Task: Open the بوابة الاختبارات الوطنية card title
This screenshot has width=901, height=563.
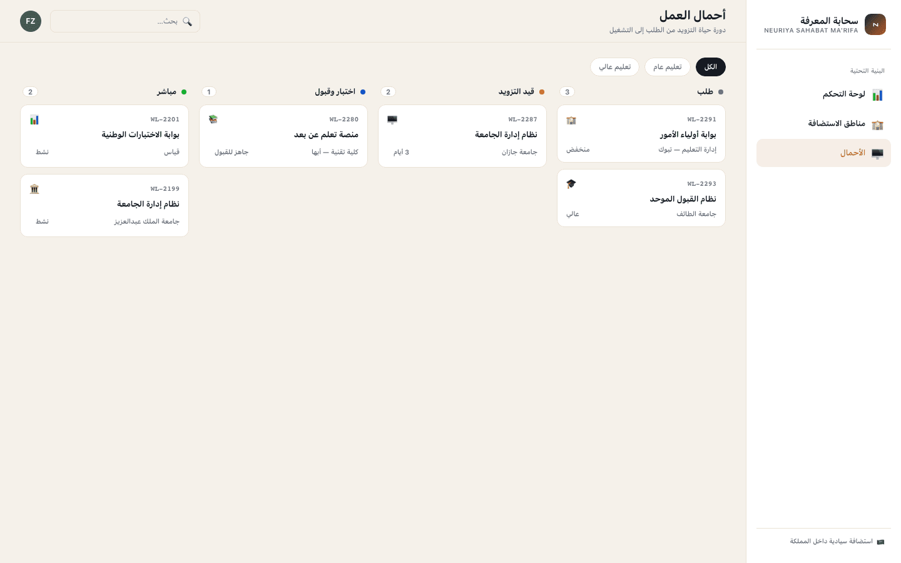Action: tap(140, 134)
